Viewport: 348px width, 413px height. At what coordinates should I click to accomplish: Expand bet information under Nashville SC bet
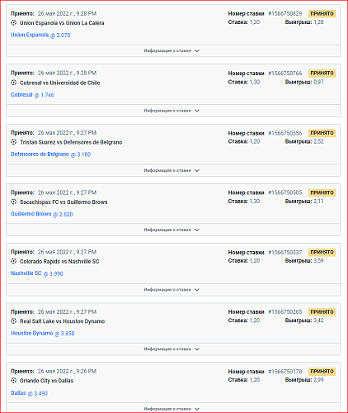click(173, 289)
